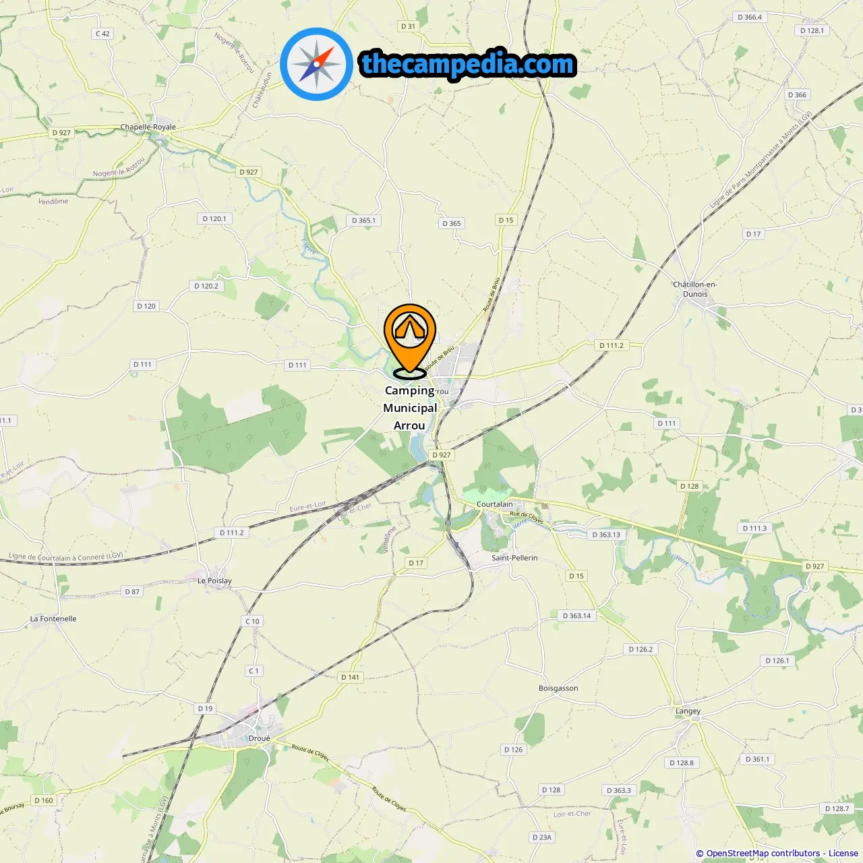This screenshot has width=863, height=863.
Task: Click the Le Poislay village label
Action: click(x=214, y=581)
